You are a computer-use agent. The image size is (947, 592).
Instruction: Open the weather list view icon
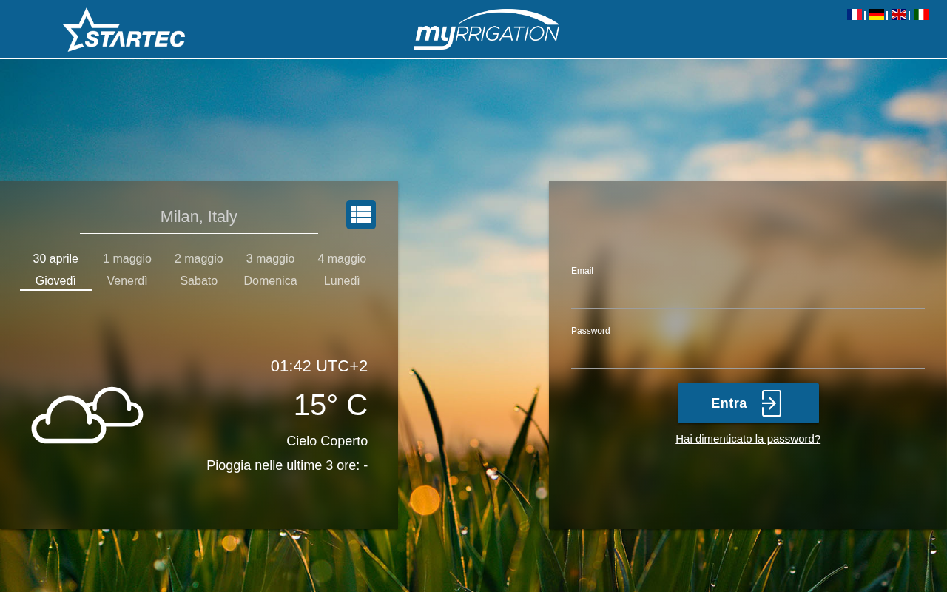[361, 215]
